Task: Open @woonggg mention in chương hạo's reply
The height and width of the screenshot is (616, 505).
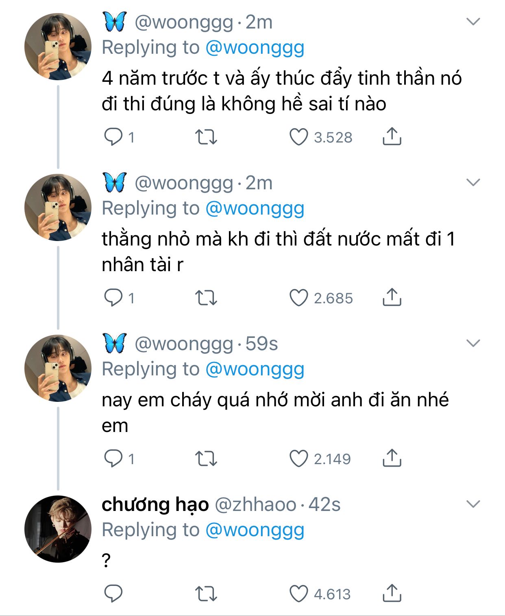Action: 255,530
